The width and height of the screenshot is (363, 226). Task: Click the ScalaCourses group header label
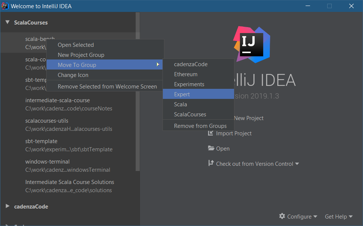point(31,22)
